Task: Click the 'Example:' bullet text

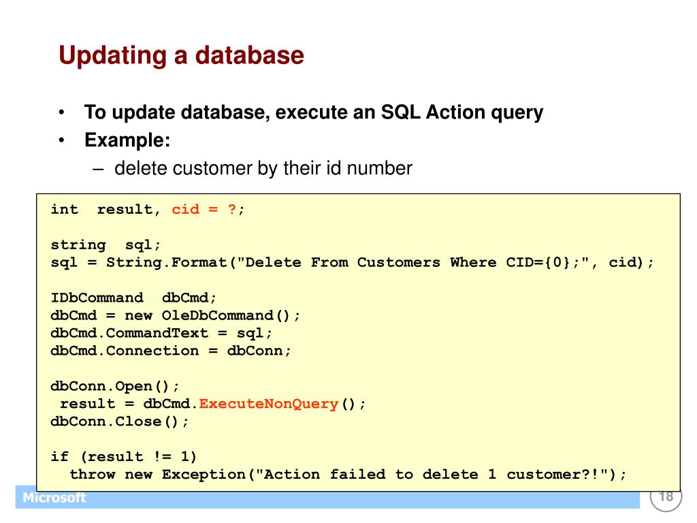Action: (127, 140)
